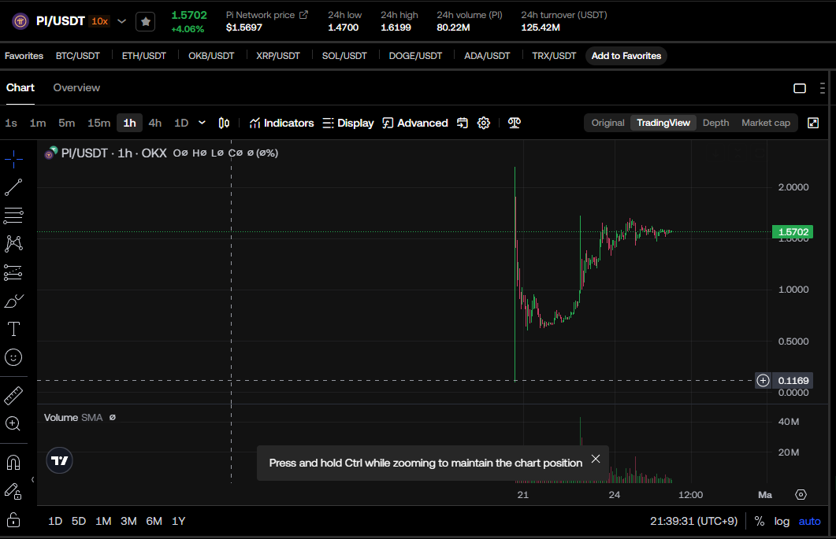Dismiss the Ctrl zooming tip
The image size is (836, 539).
(596, 459)
